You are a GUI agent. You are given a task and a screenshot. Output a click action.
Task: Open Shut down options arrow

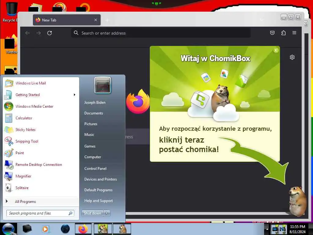(x=107, y=213)
